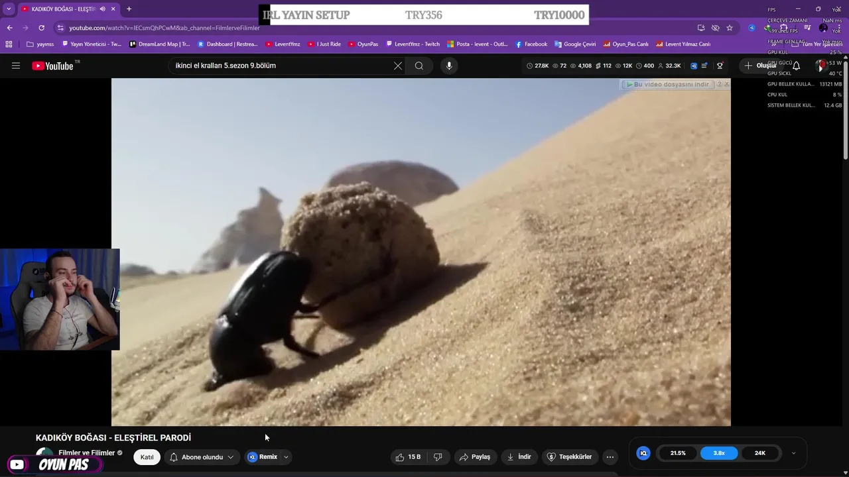Click the İndir download button
849x477 pixels.
coord(519,457)
